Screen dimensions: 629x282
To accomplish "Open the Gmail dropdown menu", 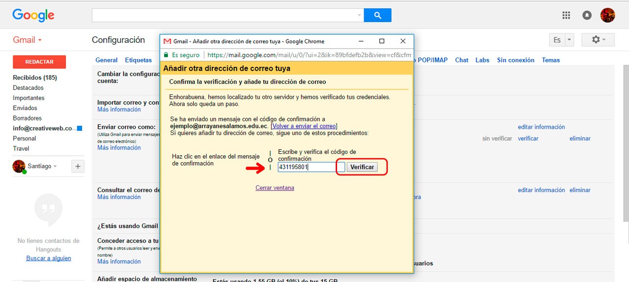I will tap(27, 40).
